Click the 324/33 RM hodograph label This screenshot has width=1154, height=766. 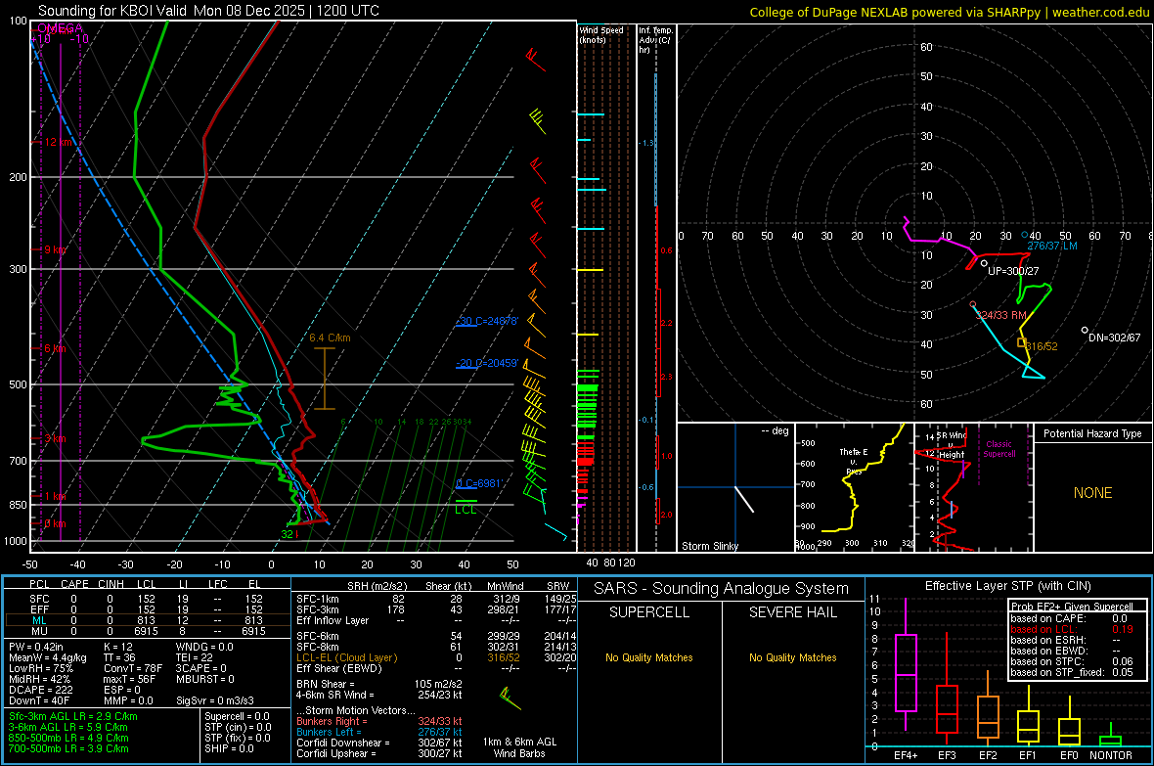tap(1000, 315)
